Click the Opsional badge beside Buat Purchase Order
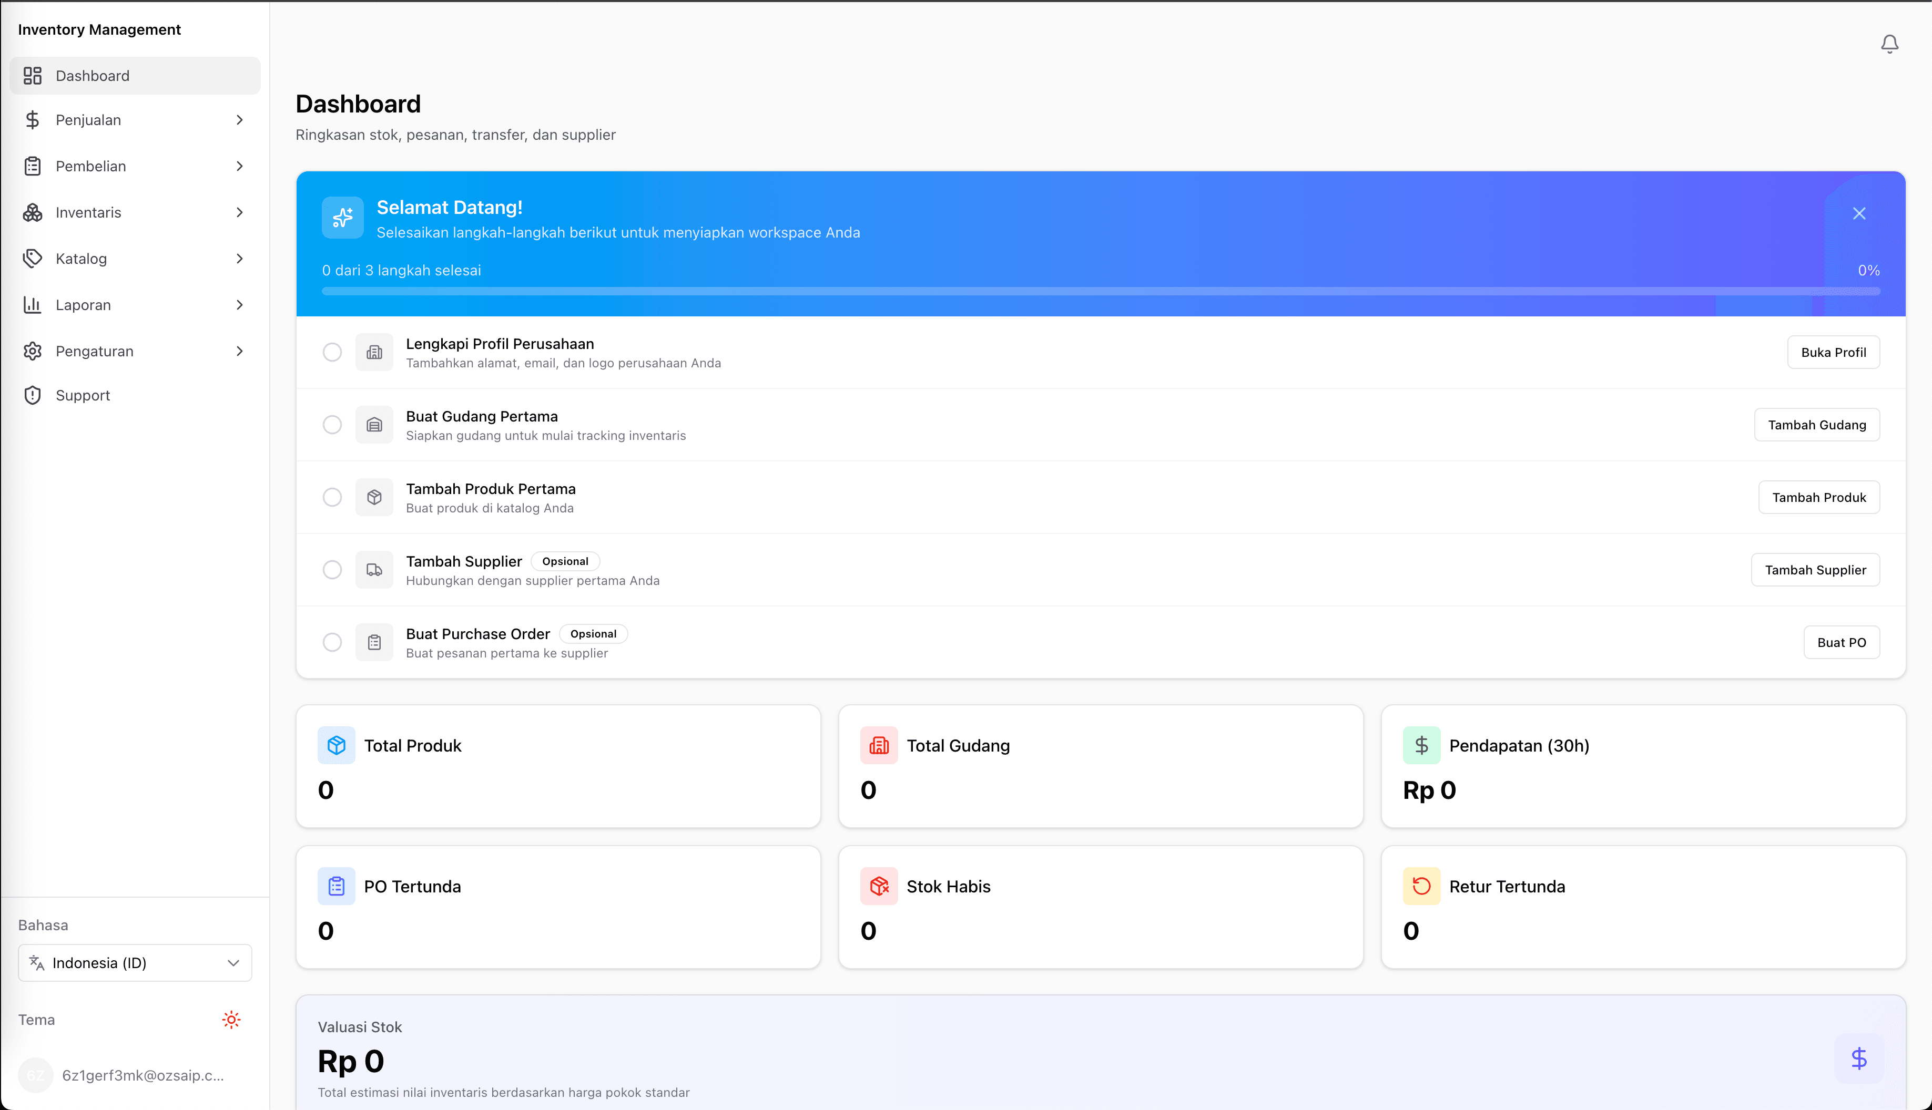 (593, 633)
